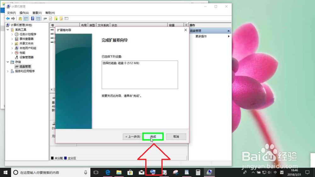This screenshot has height=177, width=315.
Task: Click the up one level folder icon
Action: pos(20,19)
